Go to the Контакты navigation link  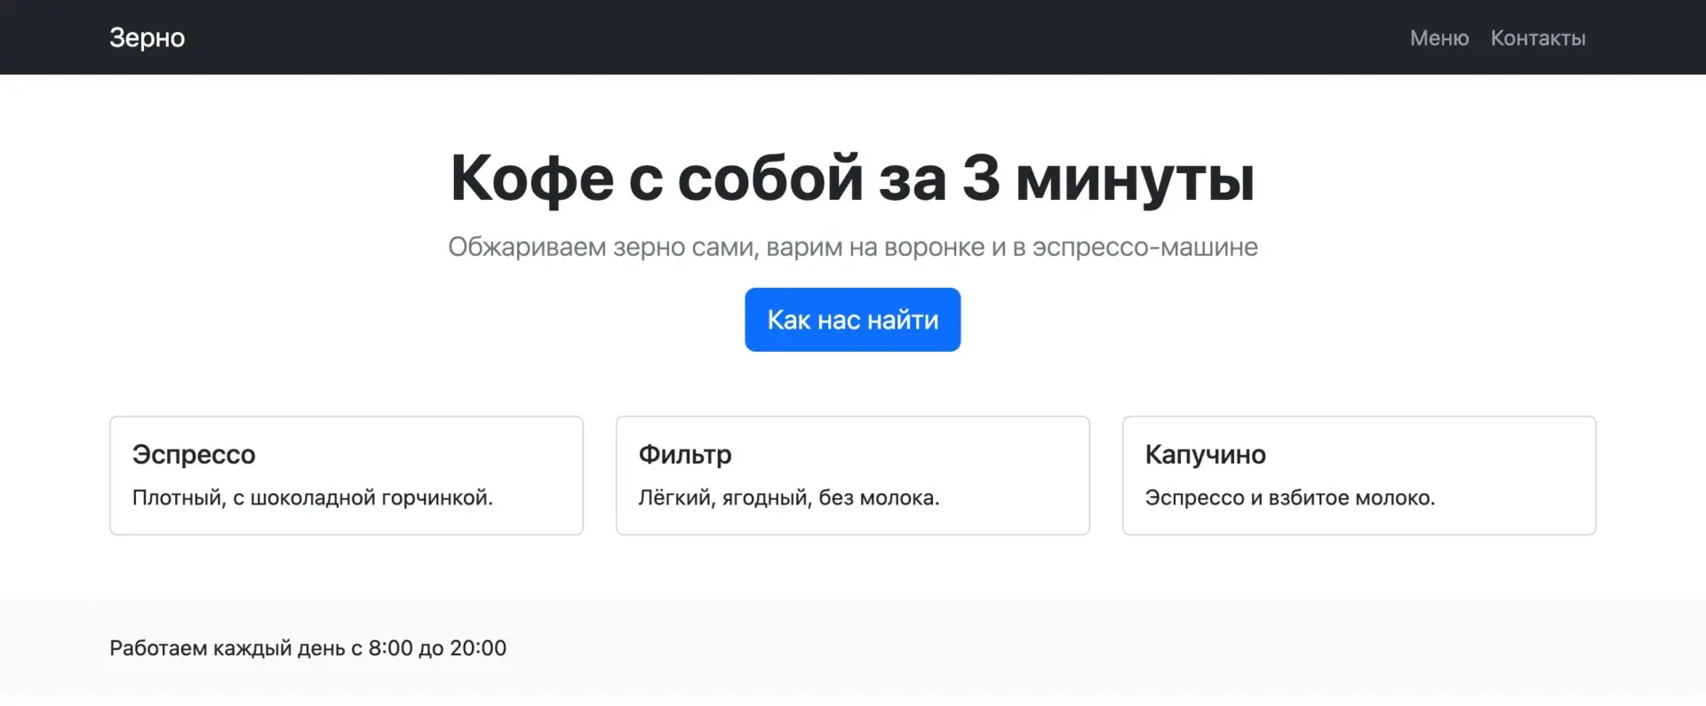point(1538,38)
